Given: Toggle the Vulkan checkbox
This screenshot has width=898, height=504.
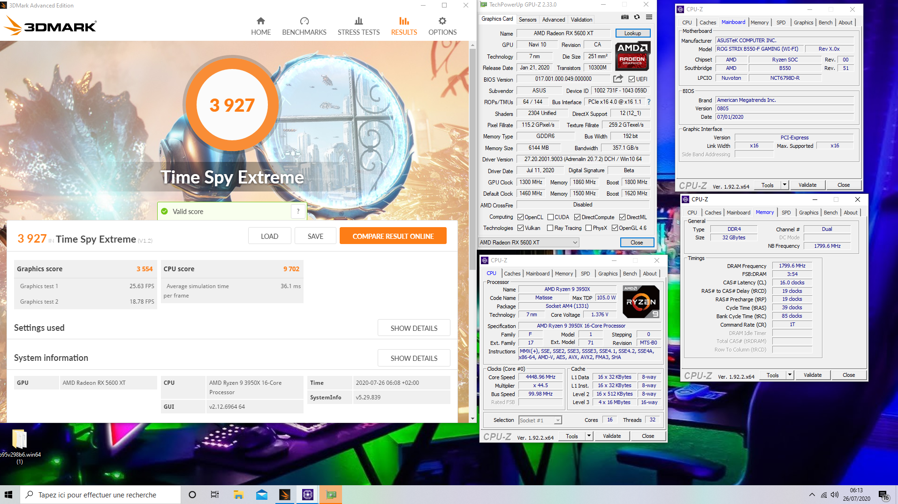Looking at the screenshot, I should click(x=520, y=228).
